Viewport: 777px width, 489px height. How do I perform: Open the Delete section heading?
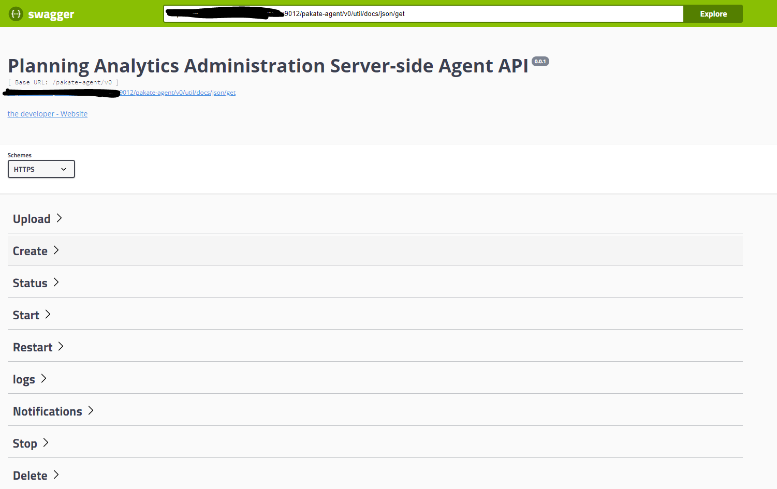pyautogui.click(x=30, y=476)
